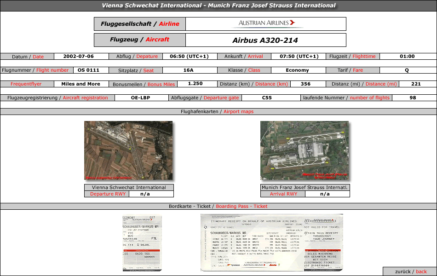Click the Abflugsgate / Departure gate label
Viewport: 437px width, 276px height.
point(205,98)
